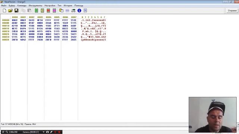The image size is (239, 134).
Task: Select hex cell 3633 in row 00000
Action: (31, 20)
